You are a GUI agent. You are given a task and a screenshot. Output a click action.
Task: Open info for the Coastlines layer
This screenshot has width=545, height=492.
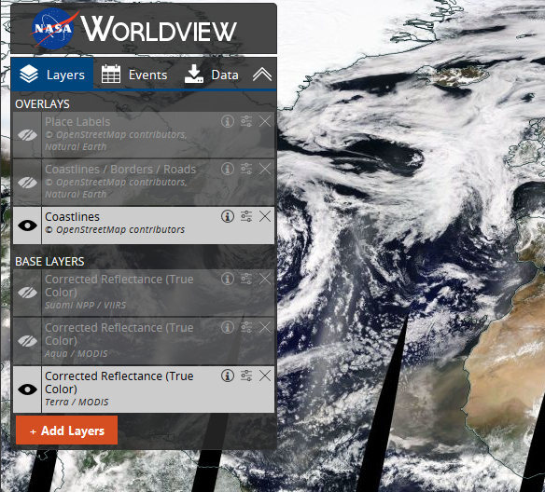click(x=228, y=216)
